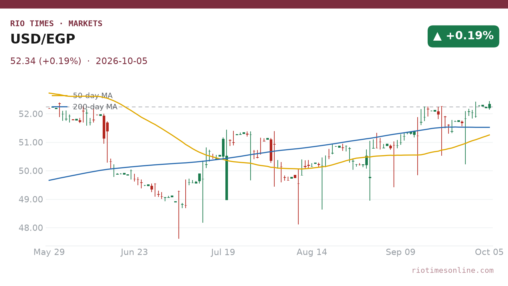This screenshot has width=508, height=286.
Task: Click the price text 52.34 (+0.19%)
Action: (x=46, y=61)
